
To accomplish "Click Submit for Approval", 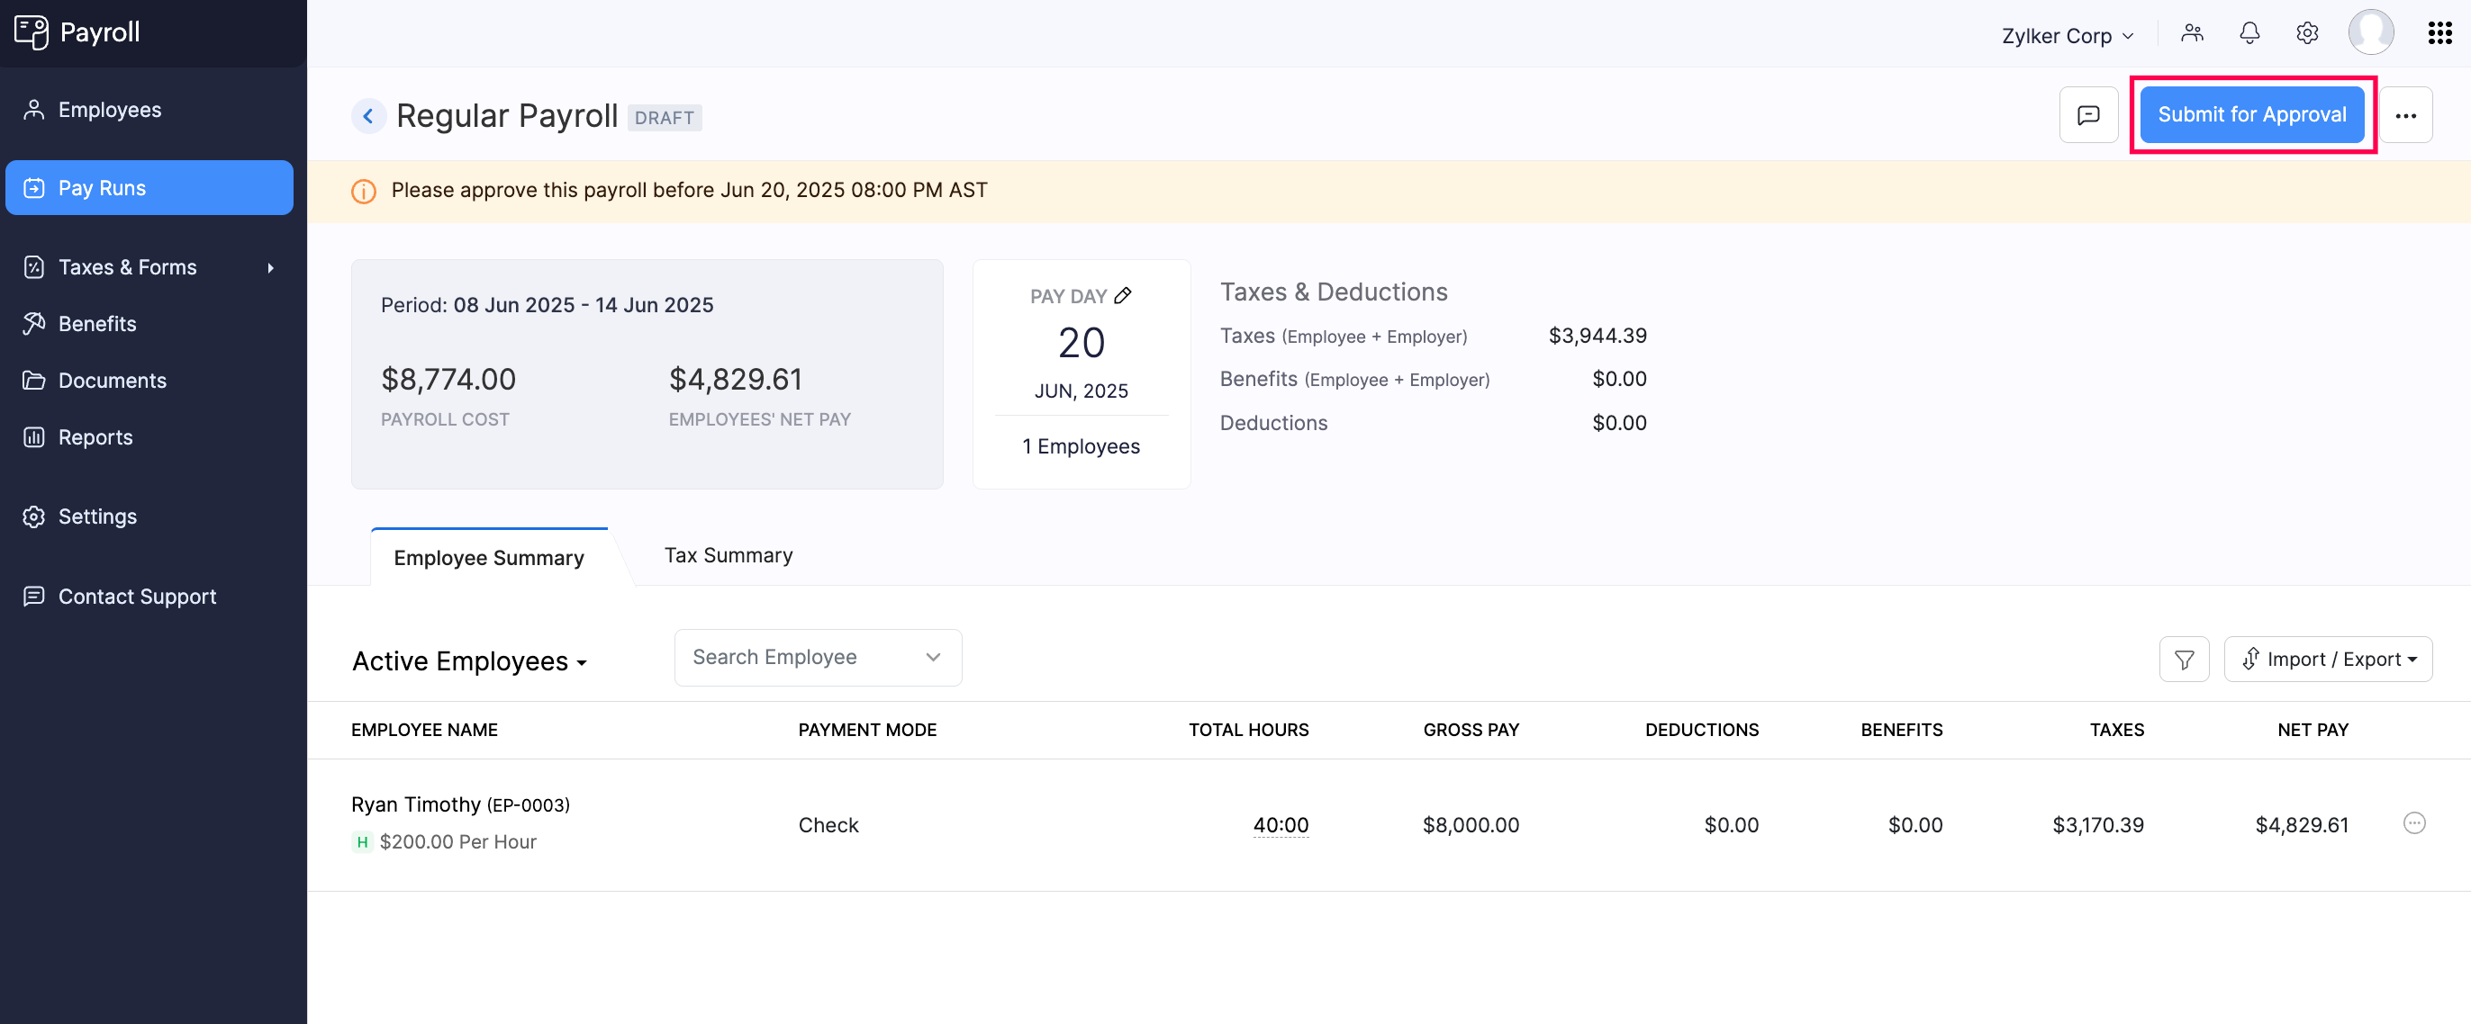I will (2251, 114).
